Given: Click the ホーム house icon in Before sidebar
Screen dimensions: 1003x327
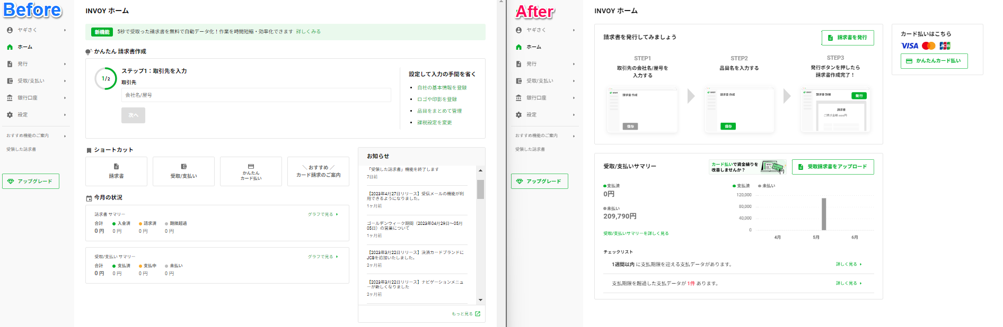Looking at the screenshot, I should 10,47.
